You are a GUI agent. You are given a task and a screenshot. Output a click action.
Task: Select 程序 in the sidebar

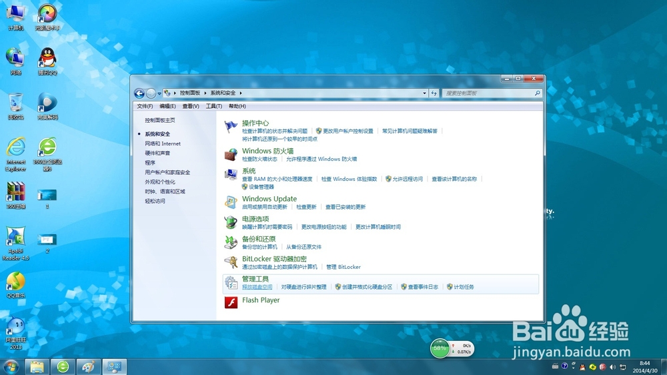(150, 163)
